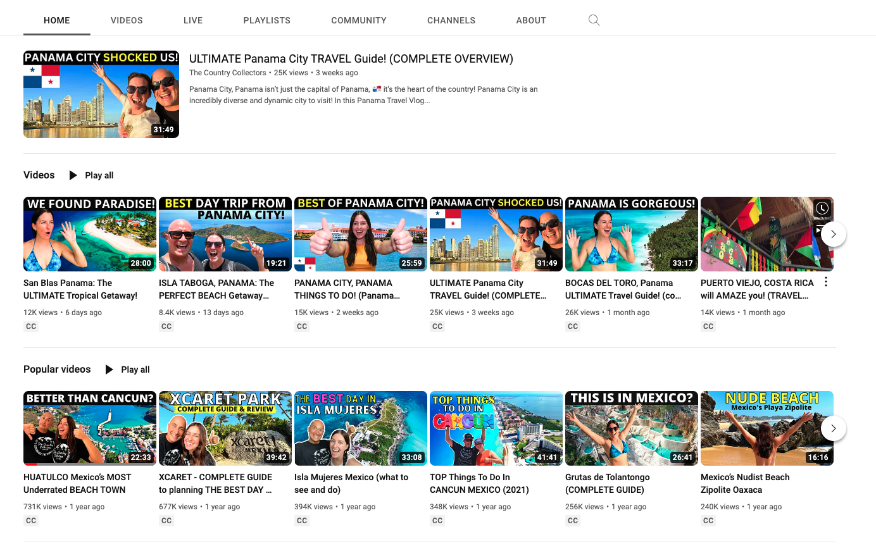Open Mexico's Nudist Beach Zipolite title
The image size is (876, 546).
tap(745, 483)
